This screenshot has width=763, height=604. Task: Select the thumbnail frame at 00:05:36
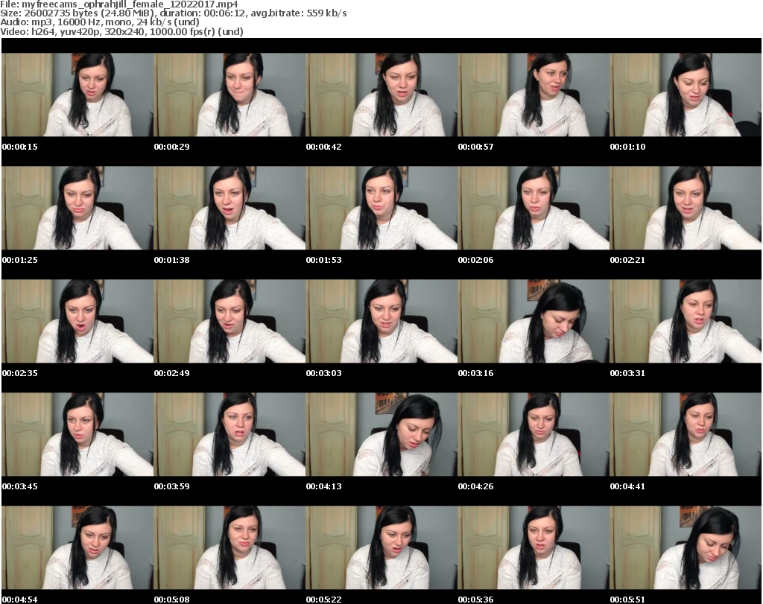[x=534, y=547]
